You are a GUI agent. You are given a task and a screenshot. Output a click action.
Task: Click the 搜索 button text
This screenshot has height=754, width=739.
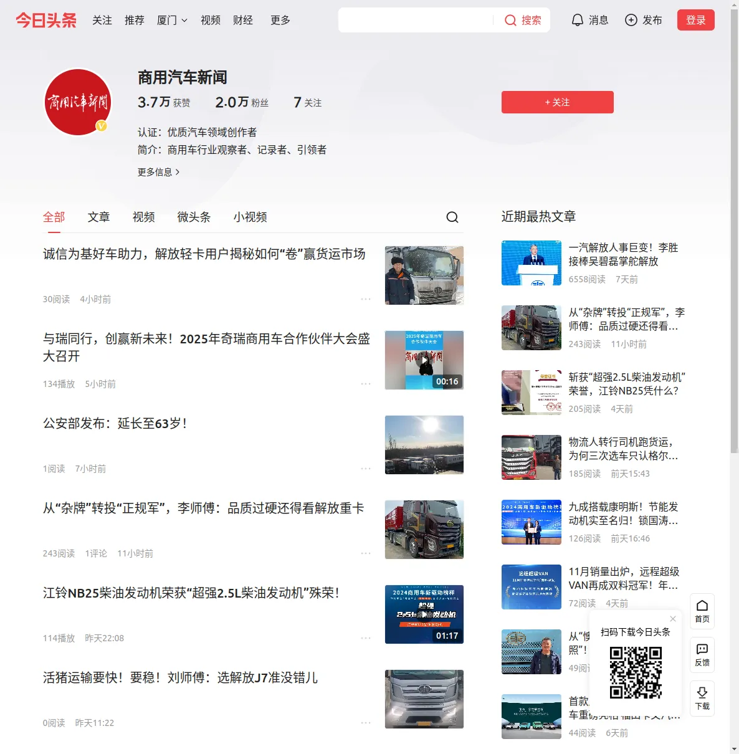(x=532, y=20)
